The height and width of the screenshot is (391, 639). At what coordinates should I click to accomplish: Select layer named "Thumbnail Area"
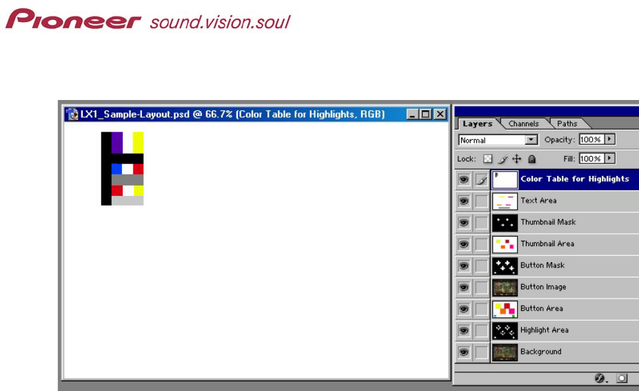[547, 244]
